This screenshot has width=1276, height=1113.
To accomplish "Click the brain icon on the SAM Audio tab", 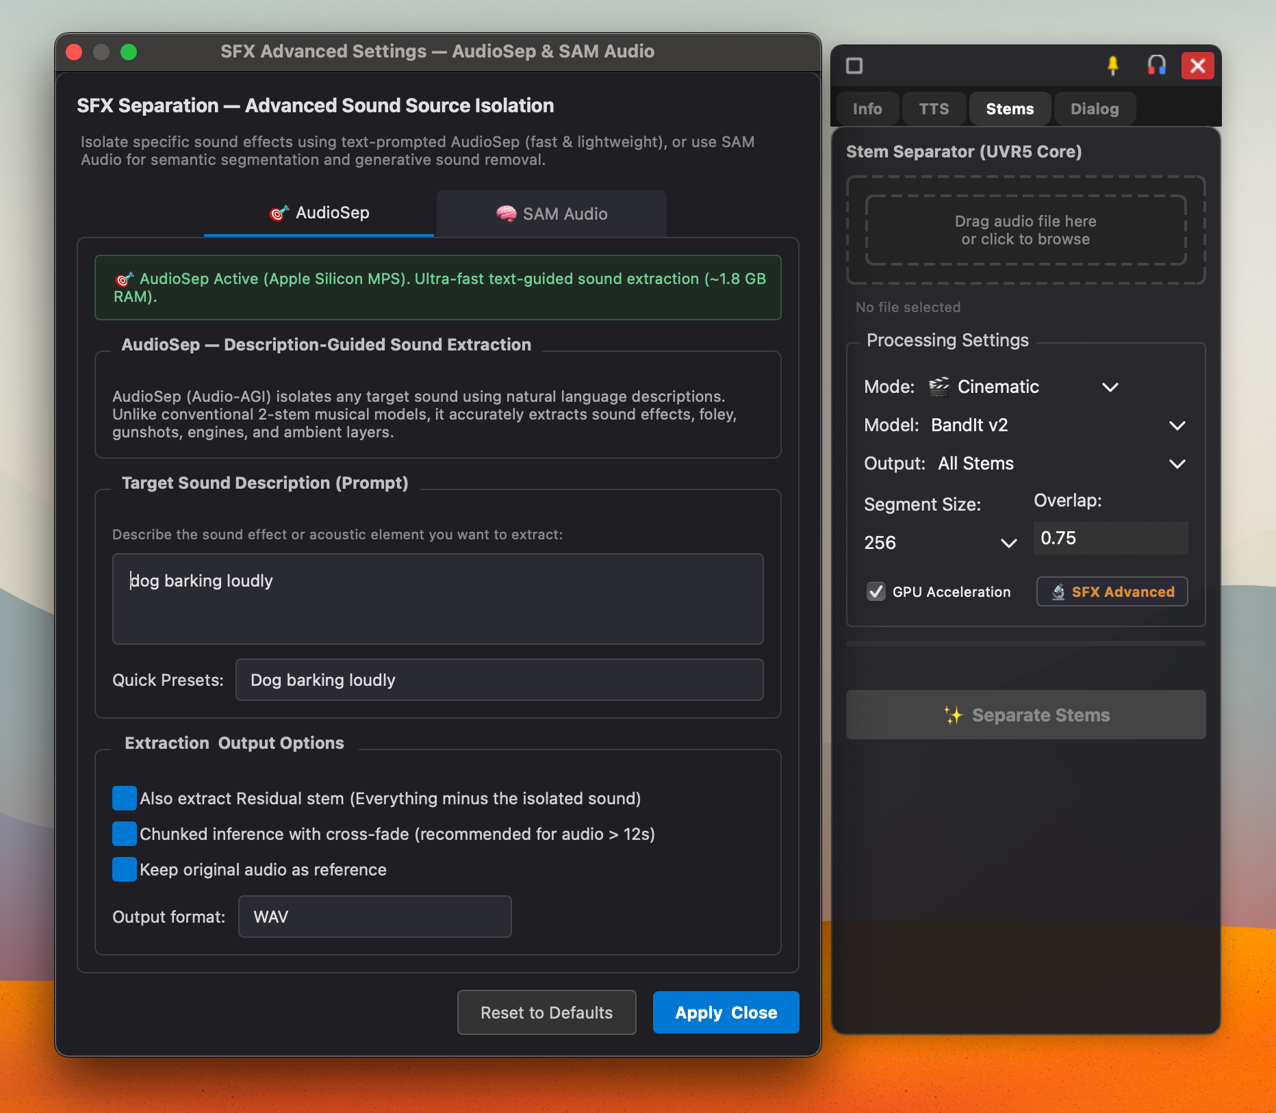I will tap(507, 214).
